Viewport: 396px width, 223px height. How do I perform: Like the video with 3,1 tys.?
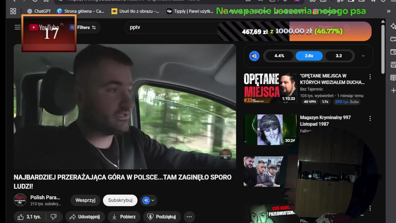pos(29,217)
